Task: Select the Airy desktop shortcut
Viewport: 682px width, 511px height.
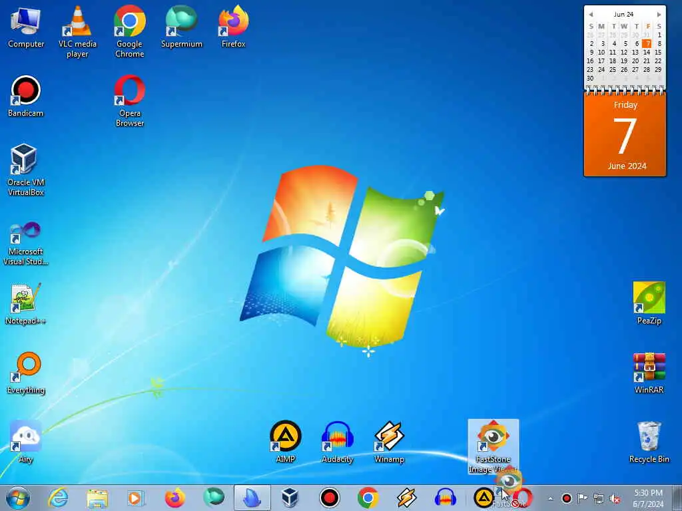Action: 26,442
